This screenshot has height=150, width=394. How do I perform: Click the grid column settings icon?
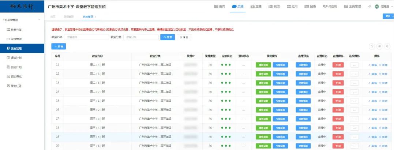click(380, 46)
